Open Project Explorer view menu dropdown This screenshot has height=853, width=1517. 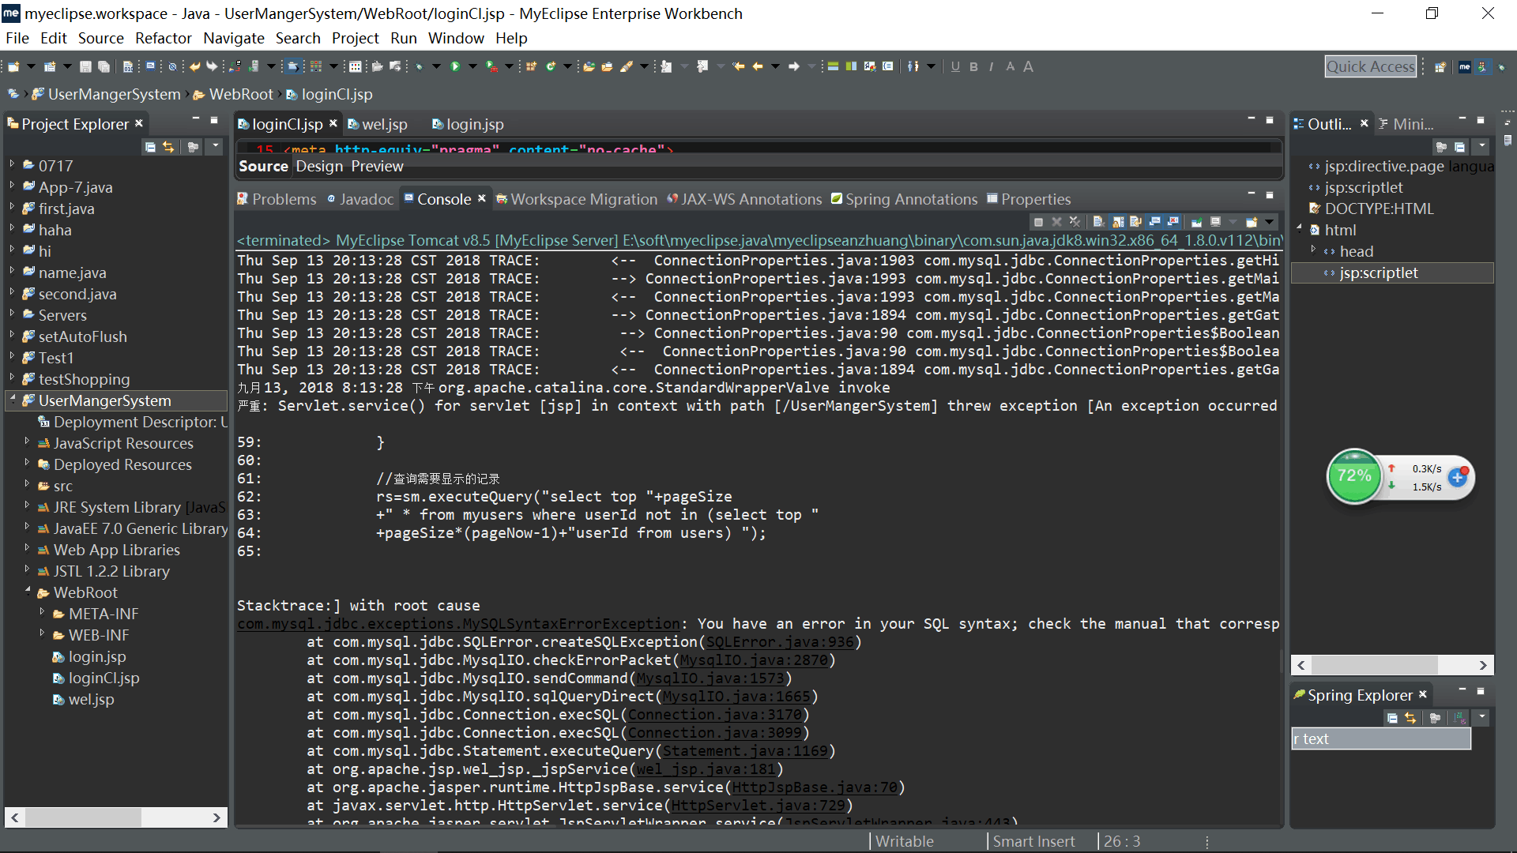tap(215, 147)
